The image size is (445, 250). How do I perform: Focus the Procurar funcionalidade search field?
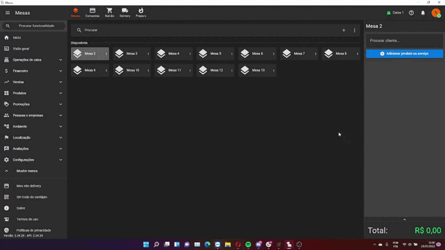tap(34, 26)
